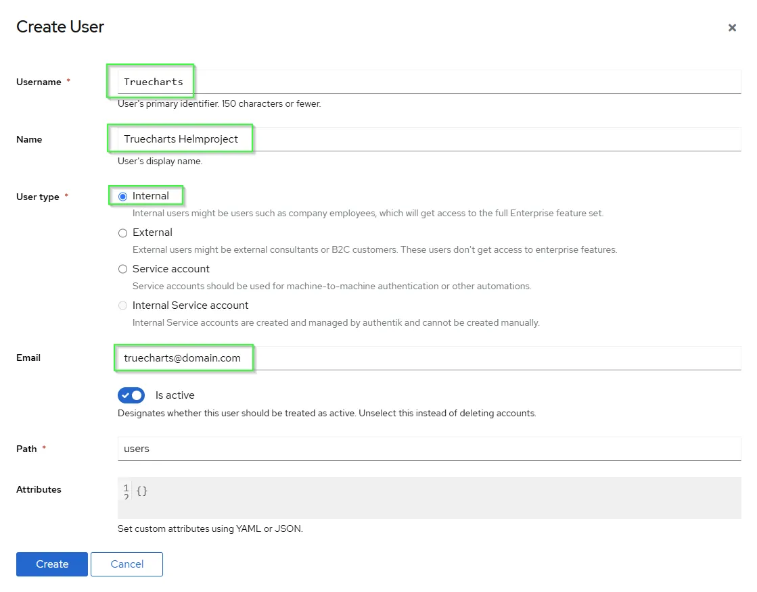Click the Internal Service account radio button
The image size is (757, 592).
pos(122,305)
